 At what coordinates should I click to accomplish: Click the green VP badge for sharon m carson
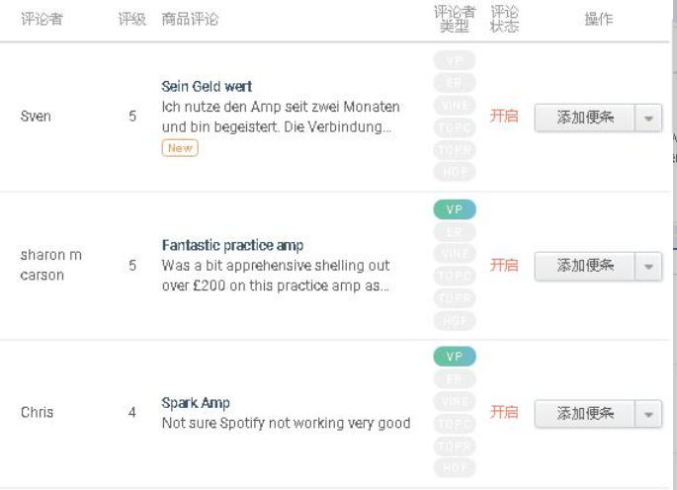[455, 209]
